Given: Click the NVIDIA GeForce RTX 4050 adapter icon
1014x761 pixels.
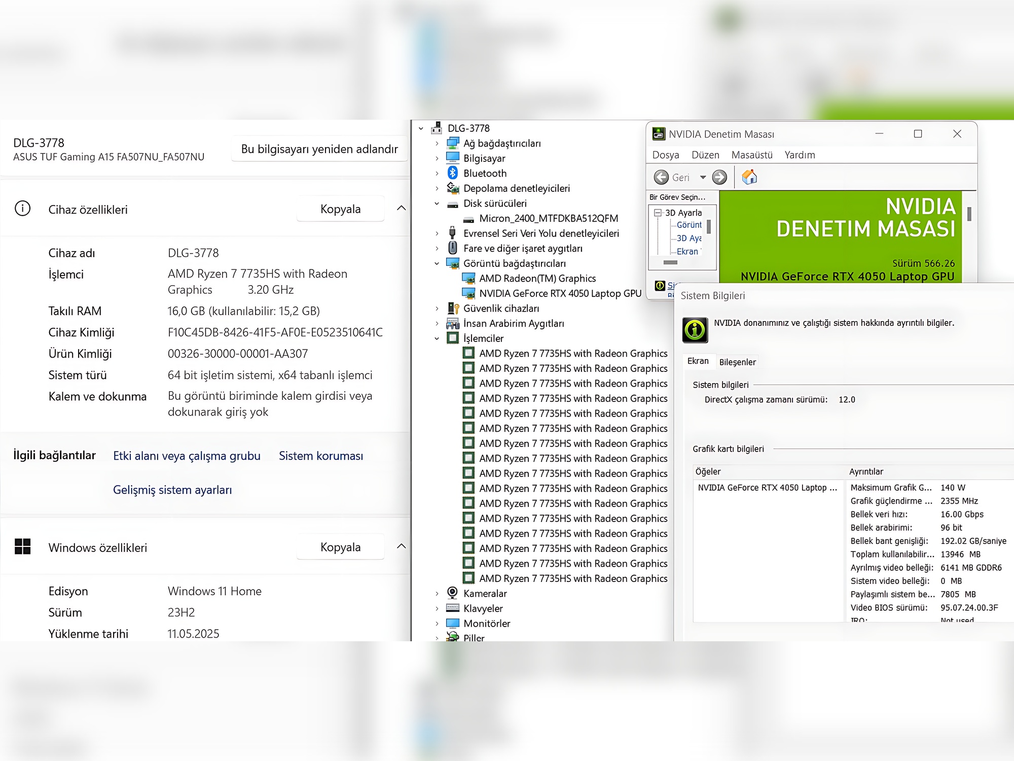Looking at the screenshot, I should point(469,293).
